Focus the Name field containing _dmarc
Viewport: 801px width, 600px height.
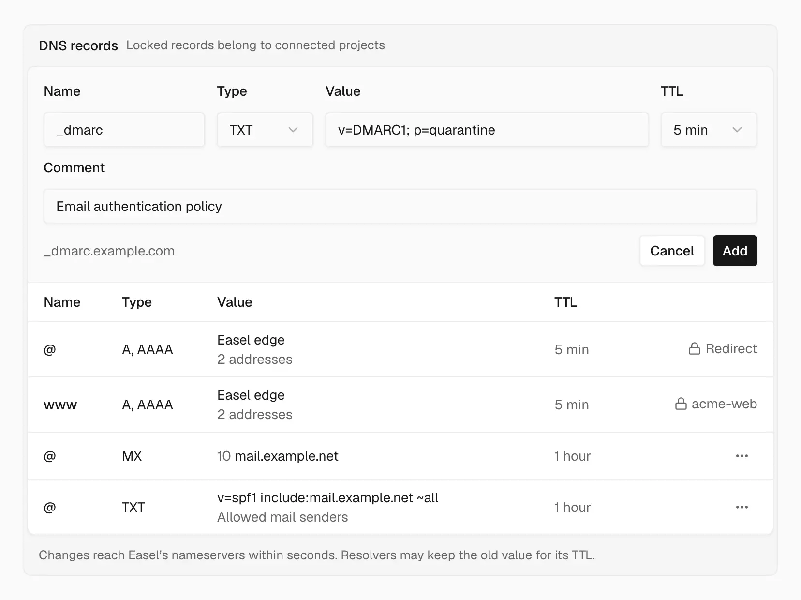124,130
